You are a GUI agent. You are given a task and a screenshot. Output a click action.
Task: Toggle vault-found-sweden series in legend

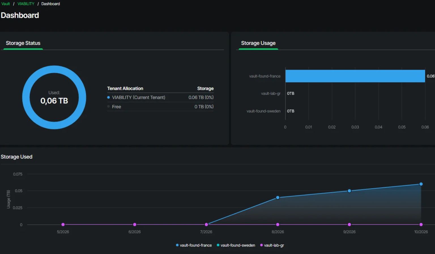[236, 245]
